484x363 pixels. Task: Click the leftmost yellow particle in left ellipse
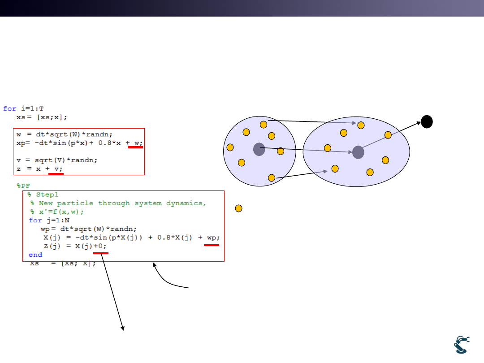(x=230, y=147)
